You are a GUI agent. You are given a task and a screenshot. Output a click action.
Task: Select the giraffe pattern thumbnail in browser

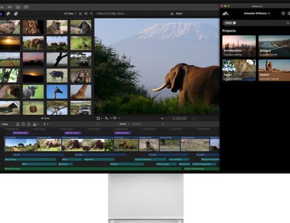[x=33, y=27]
